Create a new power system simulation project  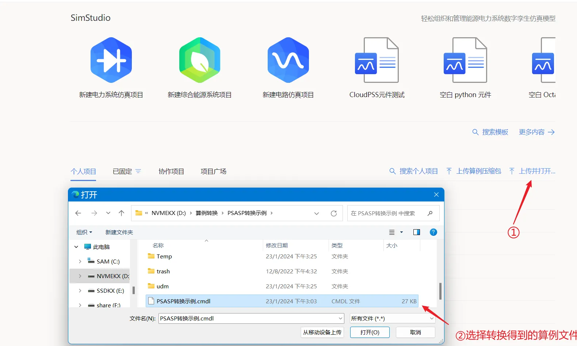click(111, 68)
